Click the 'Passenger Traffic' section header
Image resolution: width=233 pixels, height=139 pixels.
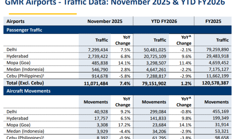(x=25, y=30)
